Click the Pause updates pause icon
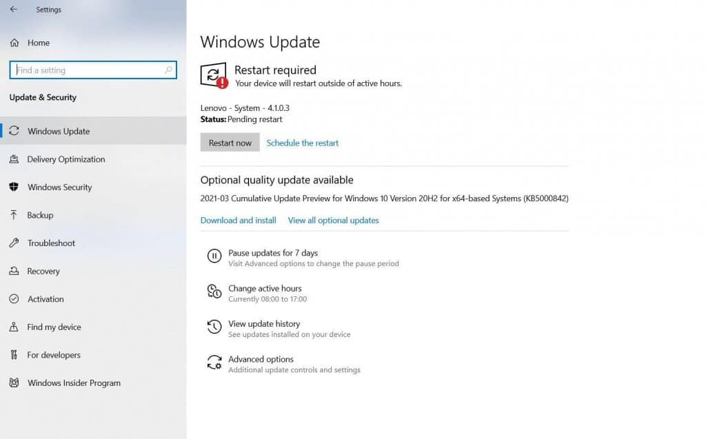The image size is (706, 439). point(215,256)
